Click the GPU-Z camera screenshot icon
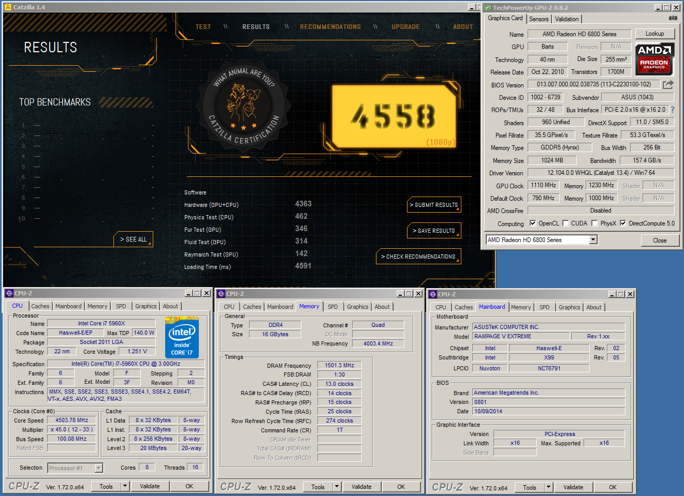Screen dimensions: 684x496 pos(673,18)
